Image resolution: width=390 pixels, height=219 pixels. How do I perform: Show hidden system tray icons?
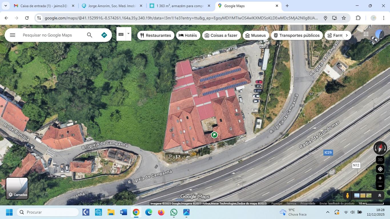coord(328,212)
